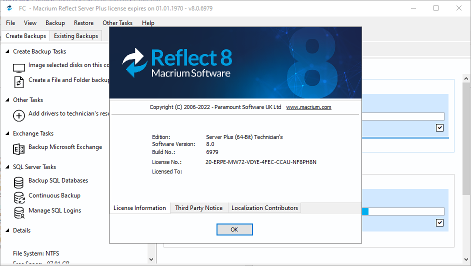The height and width of the screenshot is (266, 471).
Task: Click the File and Folder backup icon
Action: coord(18,82)
